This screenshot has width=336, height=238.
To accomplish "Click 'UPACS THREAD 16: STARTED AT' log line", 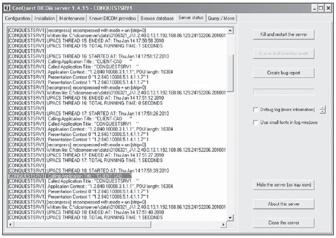I will 89,57.
